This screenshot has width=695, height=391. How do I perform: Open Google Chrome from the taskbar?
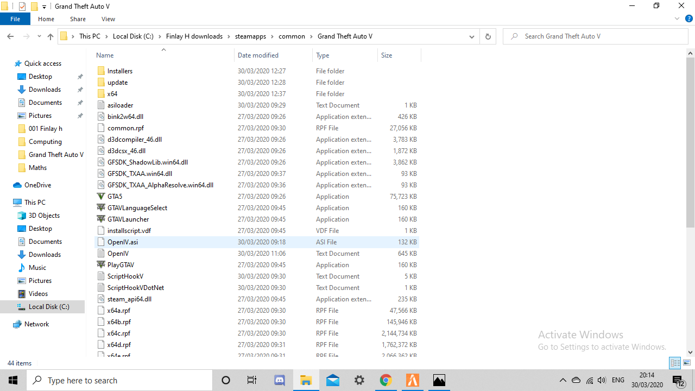coord(386,380)
